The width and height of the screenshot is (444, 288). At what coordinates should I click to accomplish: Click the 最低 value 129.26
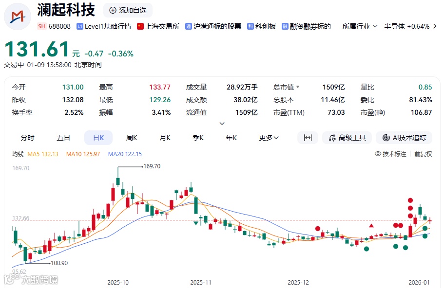click(x=160, y=100)
